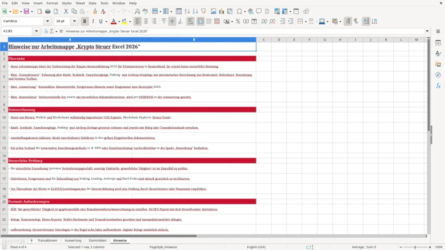Increase indent of the cell
445x250 pixels.
[282, 21]
